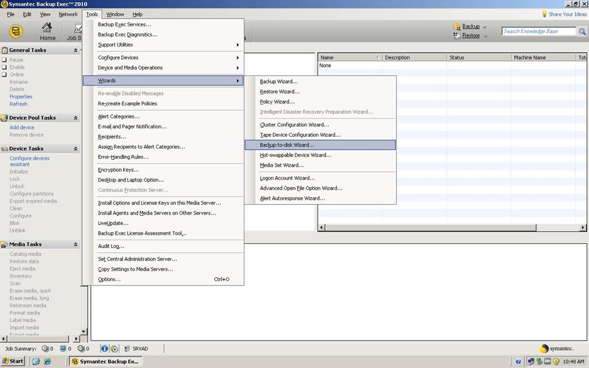
Task: Click the Search Knowledge Base input field
Action: tap(539, 31)
